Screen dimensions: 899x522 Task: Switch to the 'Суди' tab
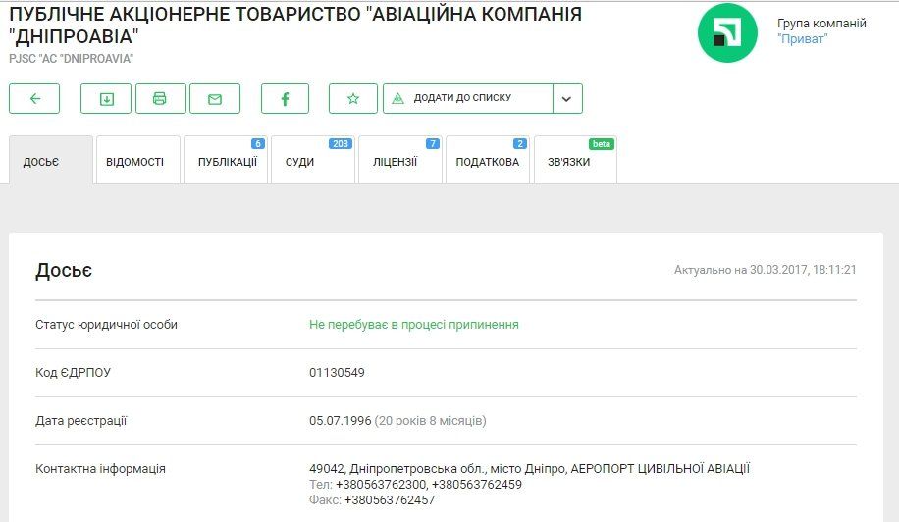coord(313,161)
